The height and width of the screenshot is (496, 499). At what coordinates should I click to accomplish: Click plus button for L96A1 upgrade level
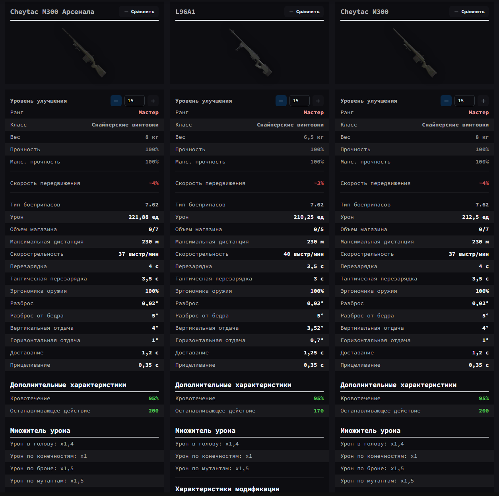pyautogui.click(x=318, y=101)
